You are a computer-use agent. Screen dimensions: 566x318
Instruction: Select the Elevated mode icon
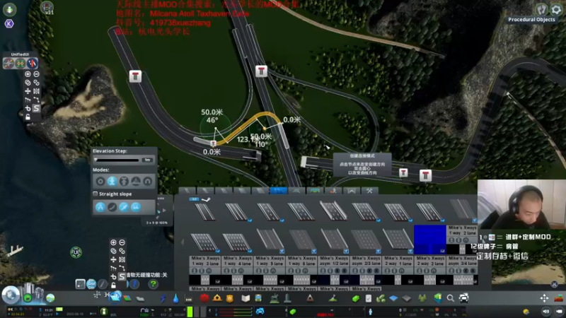(124, 181)
